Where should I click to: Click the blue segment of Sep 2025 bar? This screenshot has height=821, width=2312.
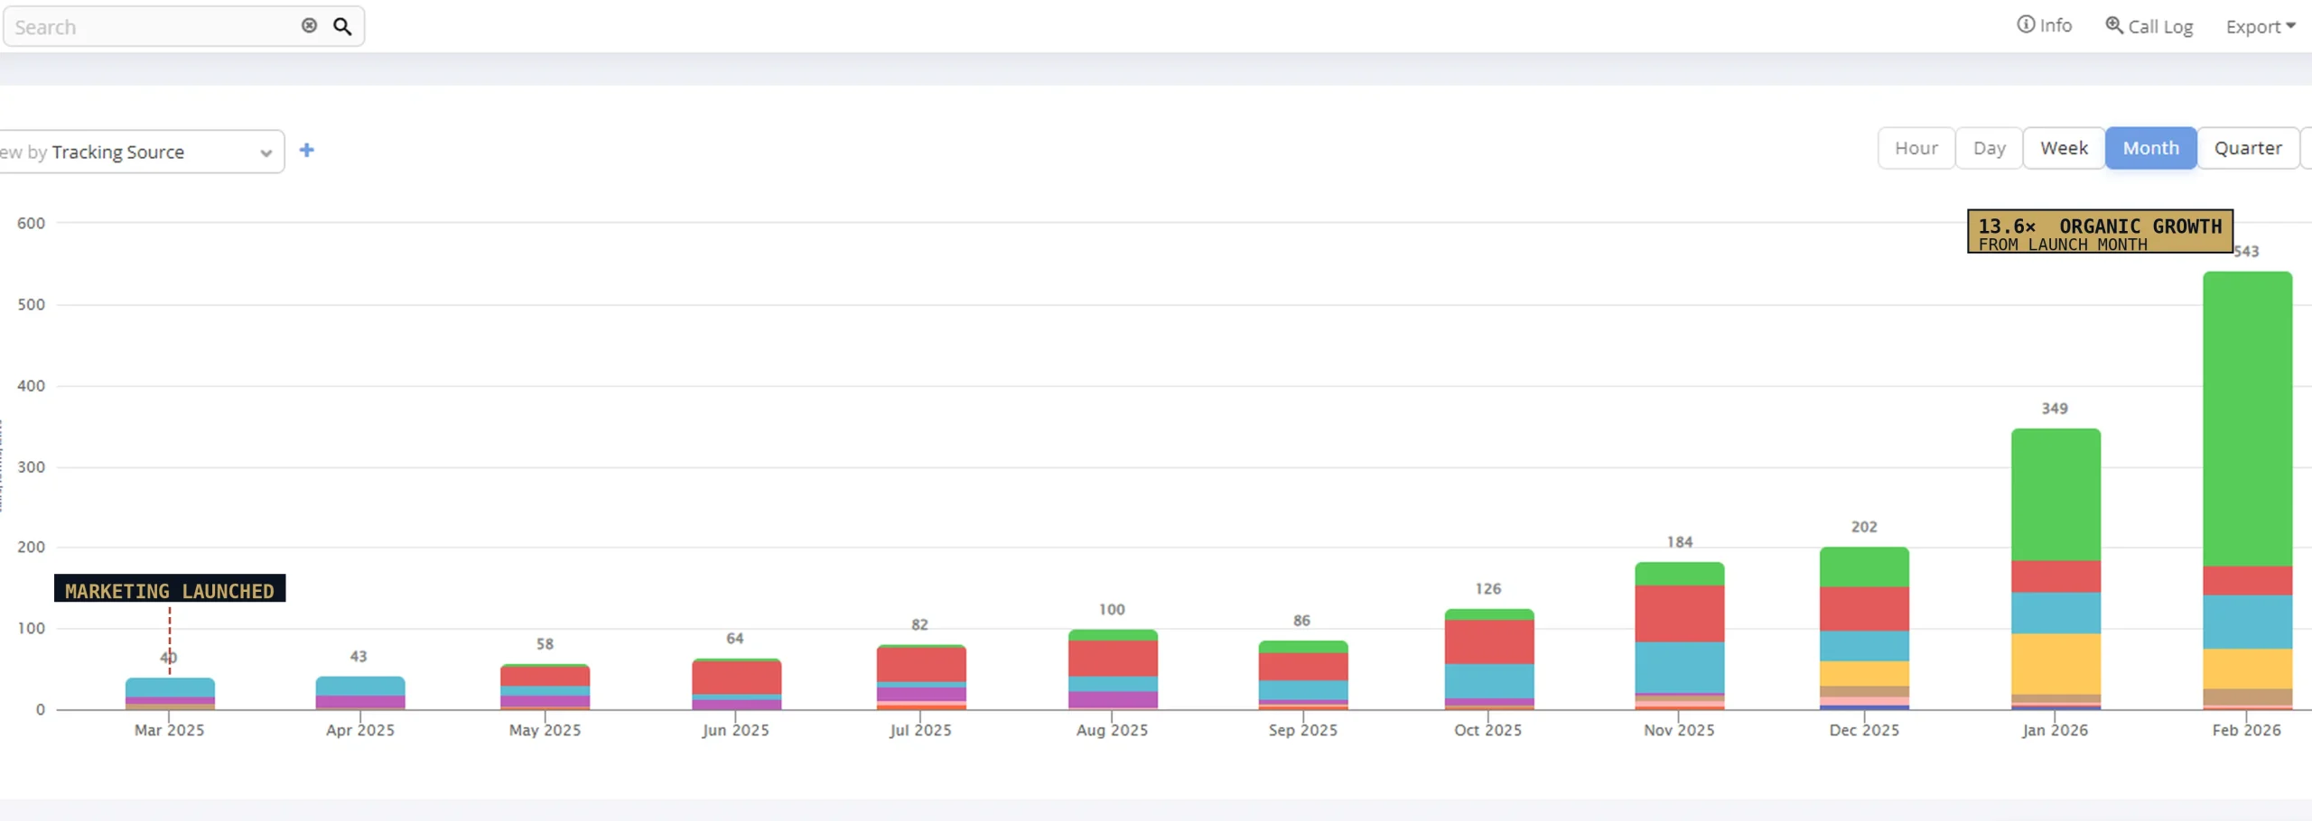(x=1303, y=689)
